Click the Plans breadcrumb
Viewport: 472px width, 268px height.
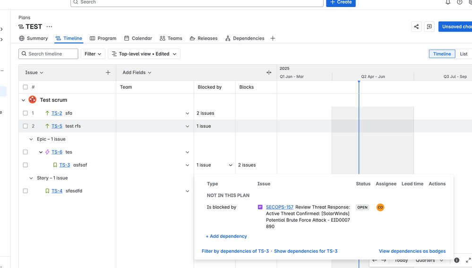[x=25, y=17]
